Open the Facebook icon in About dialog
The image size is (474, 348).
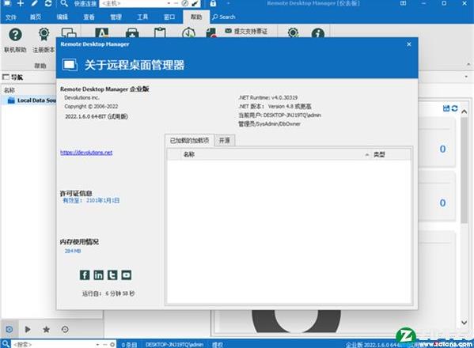[85, 275]
